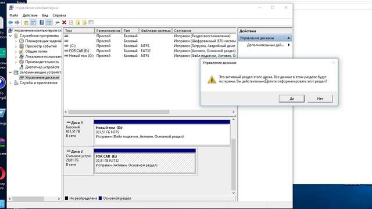Click the Properties checkmark sheet toolbar icon

click(x=71, y=23)
